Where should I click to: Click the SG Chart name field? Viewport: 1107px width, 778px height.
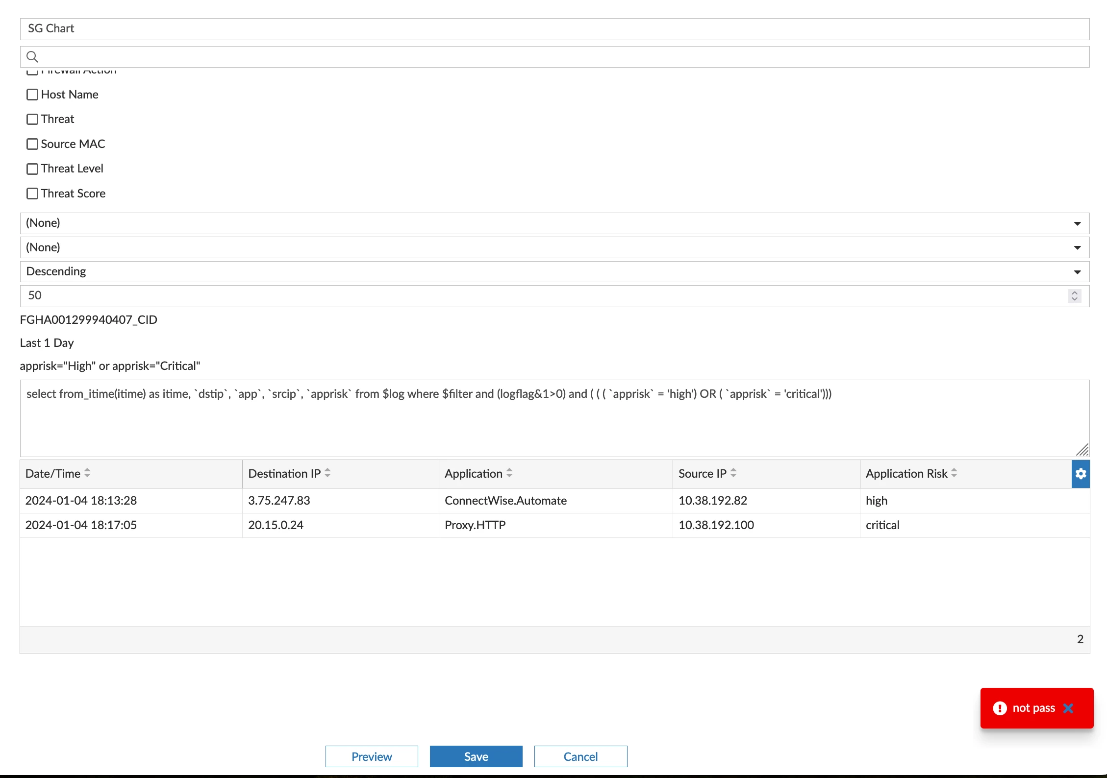[554, 29]
